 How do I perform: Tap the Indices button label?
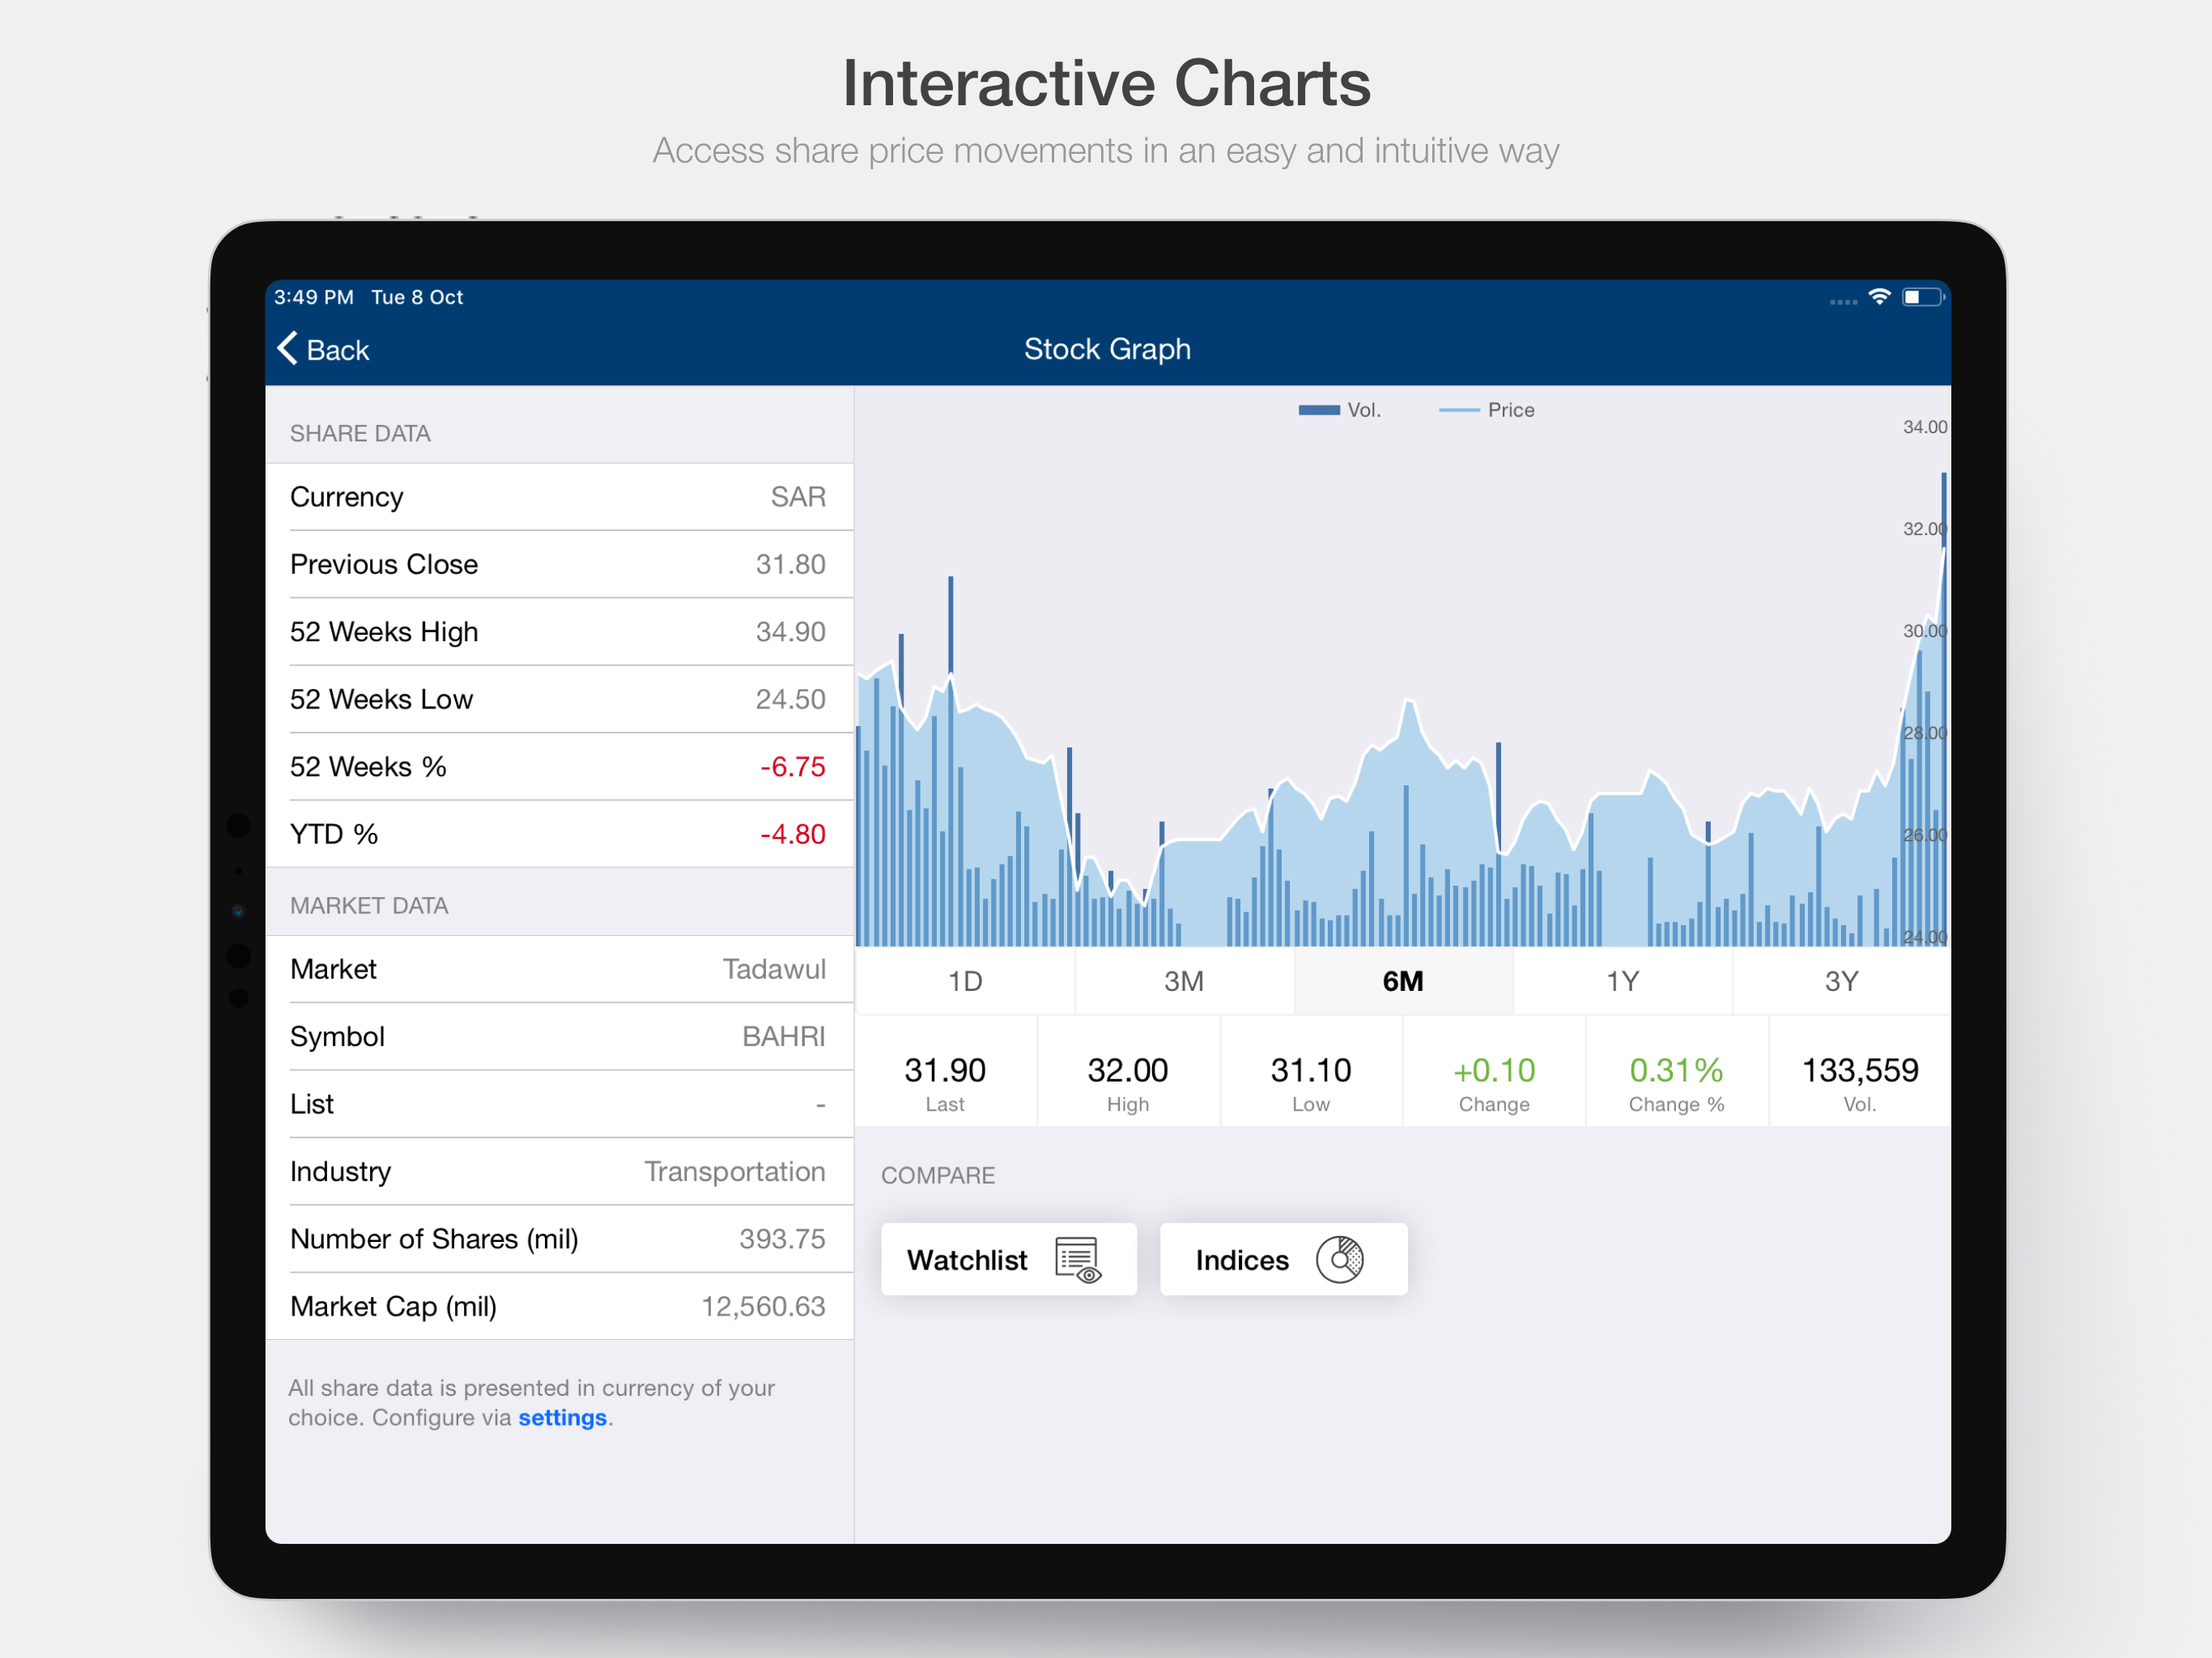coord(1242,1260)
